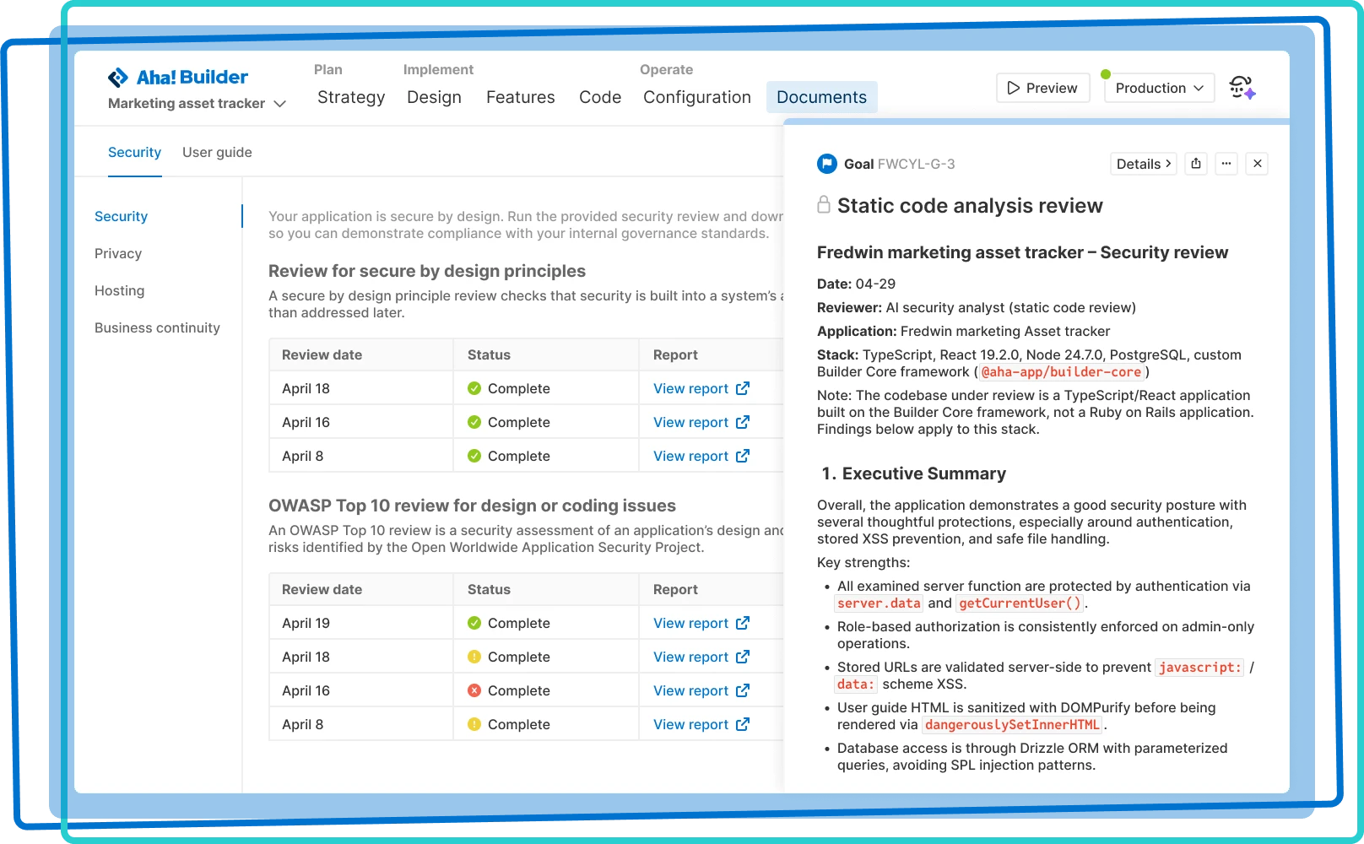The height and width of the screenshot is (844, 1364).
Task: Click external link icon for secure design April 18
Action: (743, 388)
